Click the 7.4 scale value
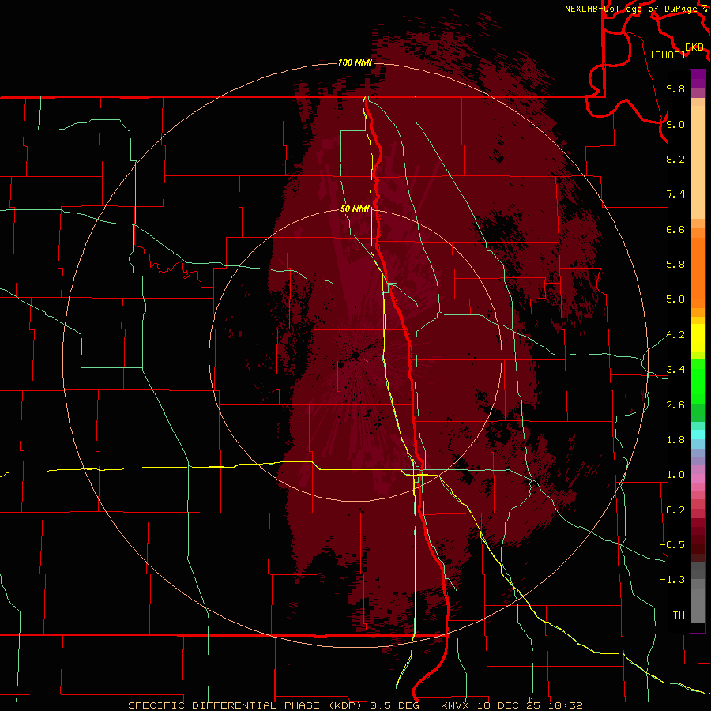The width and height of the screenshot is (711, 711). coord(675,194)
